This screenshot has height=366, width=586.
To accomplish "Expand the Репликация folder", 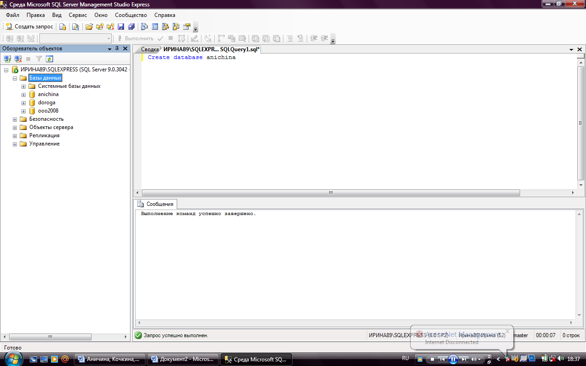I will (15, 135).
